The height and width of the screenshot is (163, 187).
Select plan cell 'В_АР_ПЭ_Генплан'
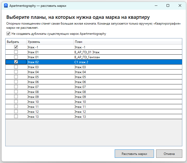coord(128,57)
